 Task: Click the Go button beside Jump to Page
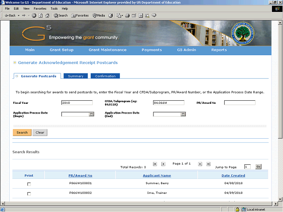pyautogui.click(x=258, y=167)
